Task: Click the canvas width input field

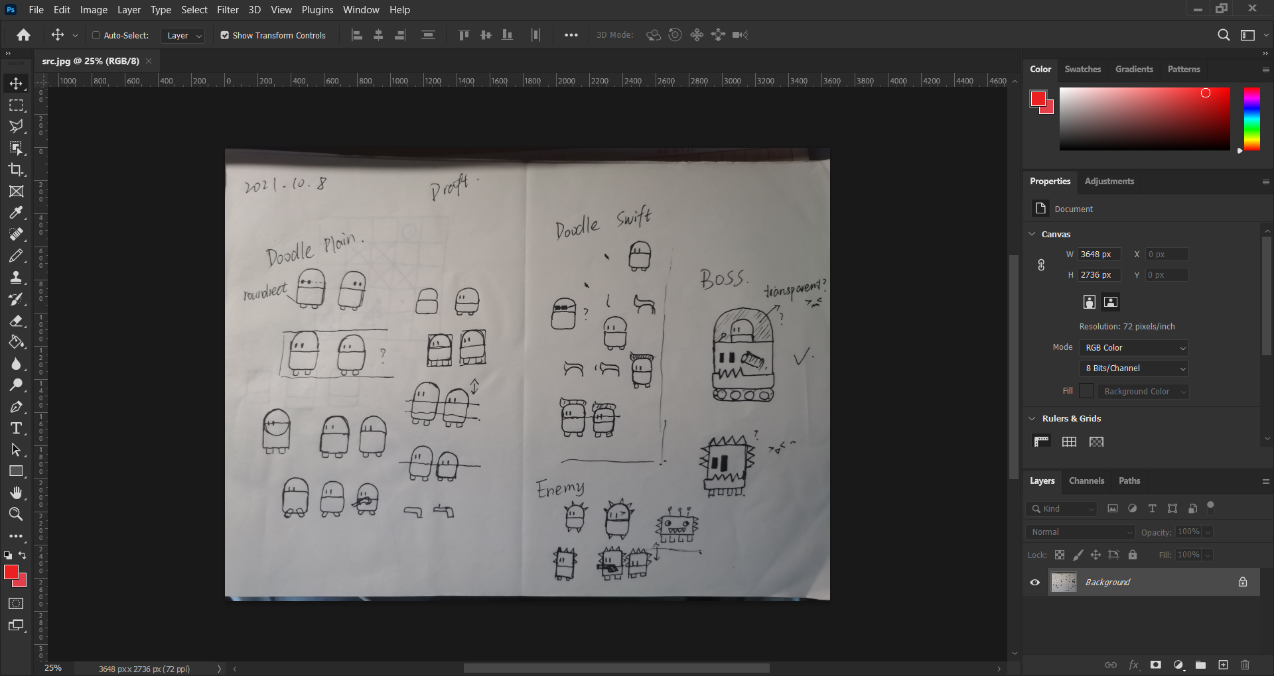Action: tap(1099, 254)
